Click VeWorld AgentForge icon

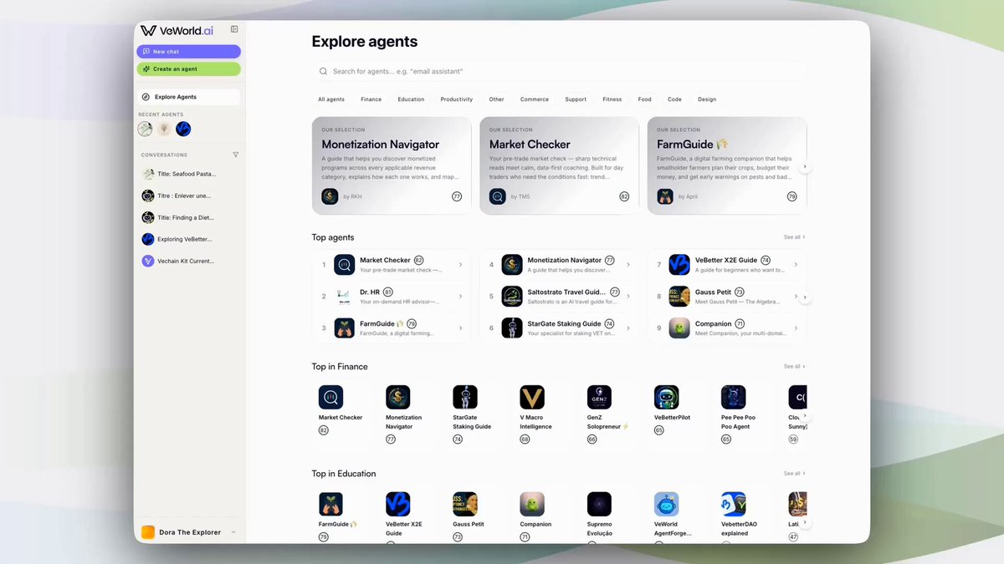[666, 504]
